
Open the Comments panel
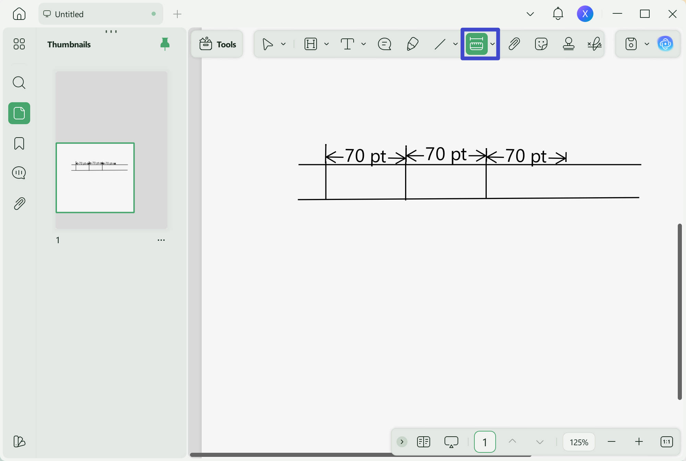19,173
